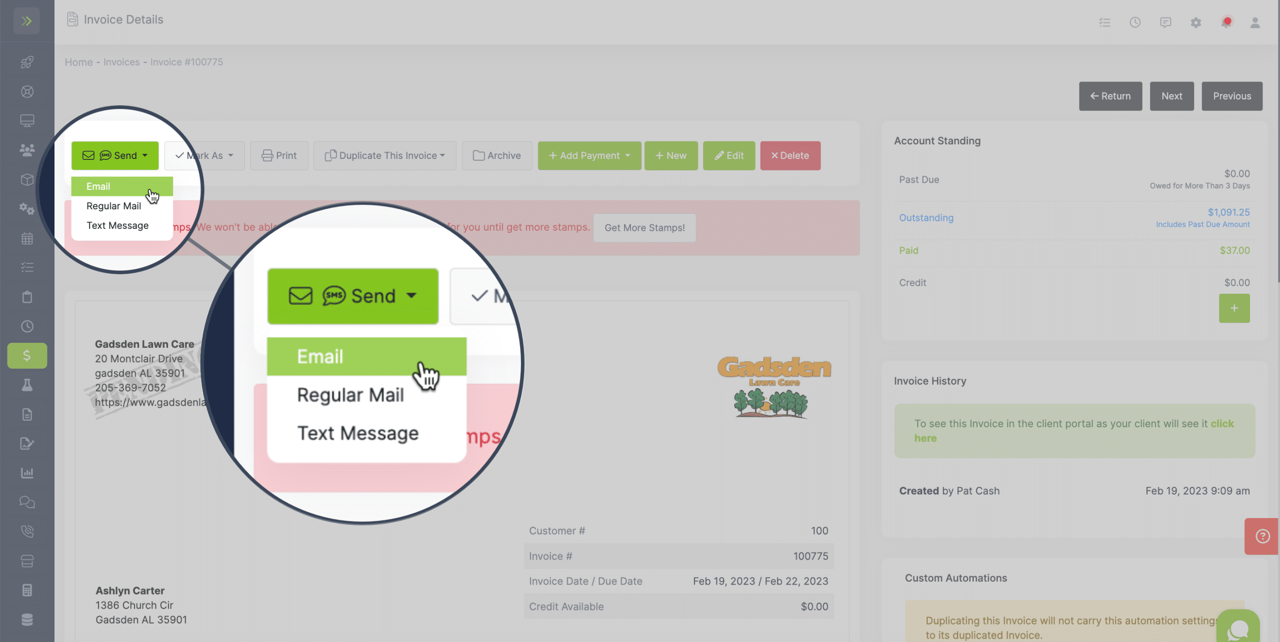Choose Text Message from the Send menu

[122, 225]
